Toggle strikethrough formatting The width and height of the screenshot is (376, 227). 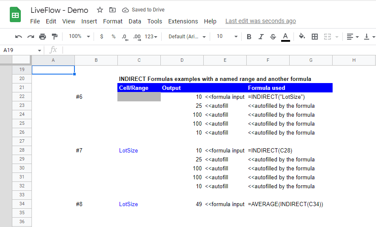tap(273, 37)
